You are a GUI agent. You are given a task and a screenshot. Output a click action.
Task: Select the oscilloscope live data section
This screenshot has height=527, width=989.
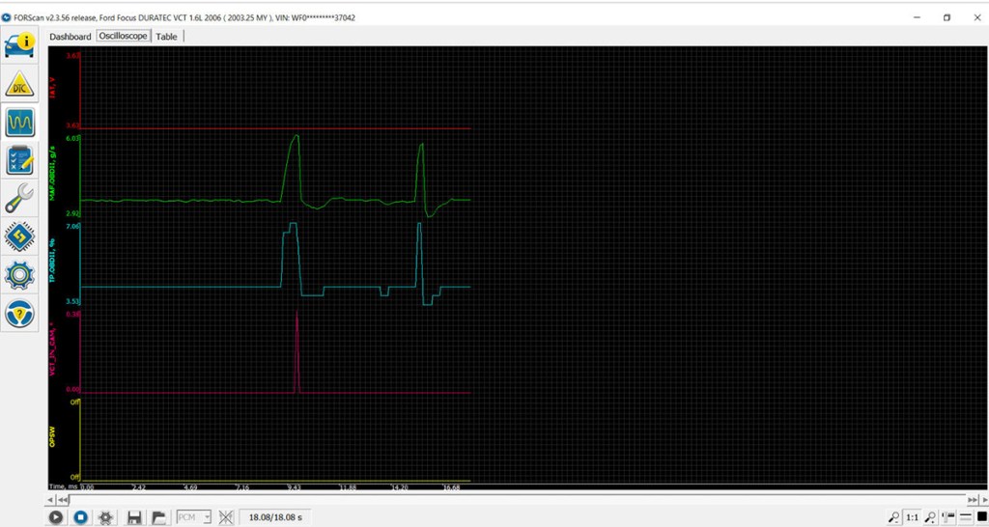coord(19,122)
